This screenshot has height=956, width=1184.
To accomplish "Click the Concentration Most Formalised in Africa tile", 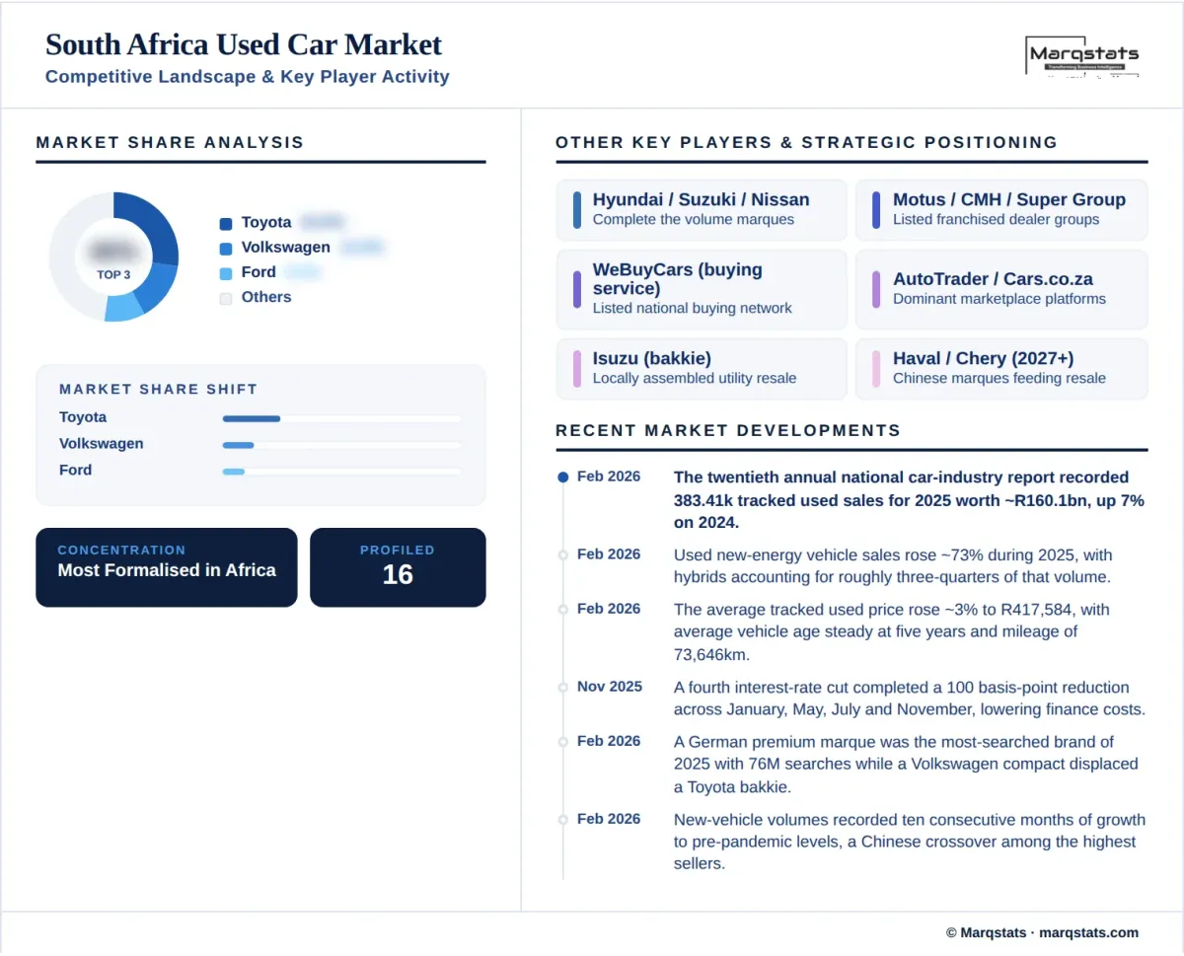I will click(x=167, y=567).
